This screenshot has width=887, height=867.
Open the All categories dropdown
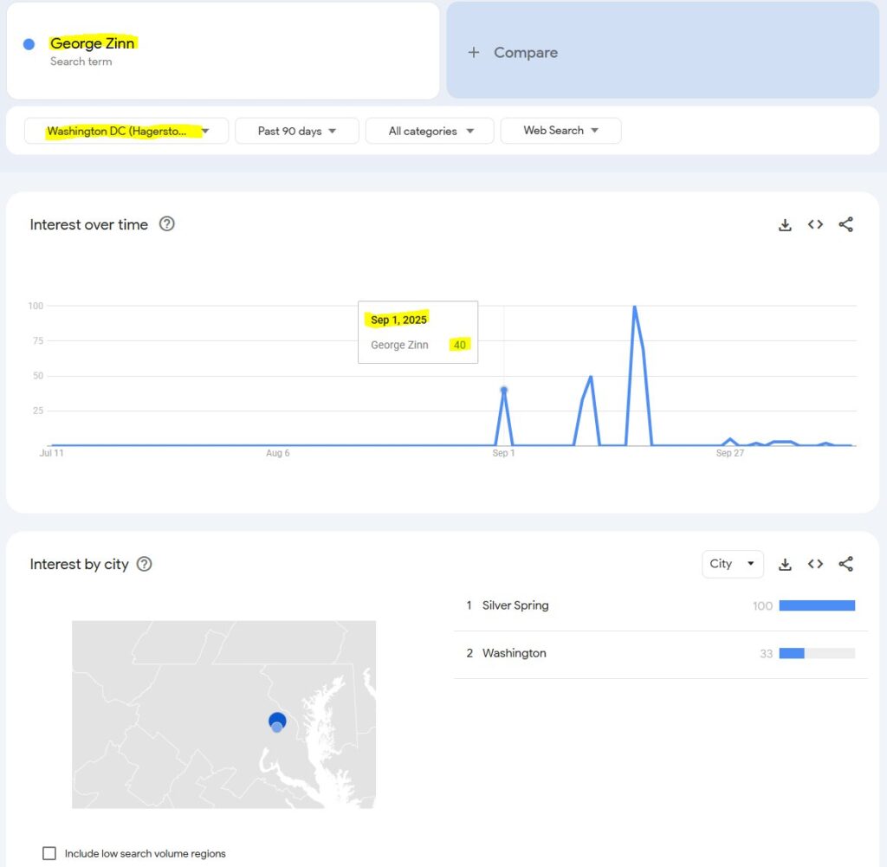pos(430,131)
